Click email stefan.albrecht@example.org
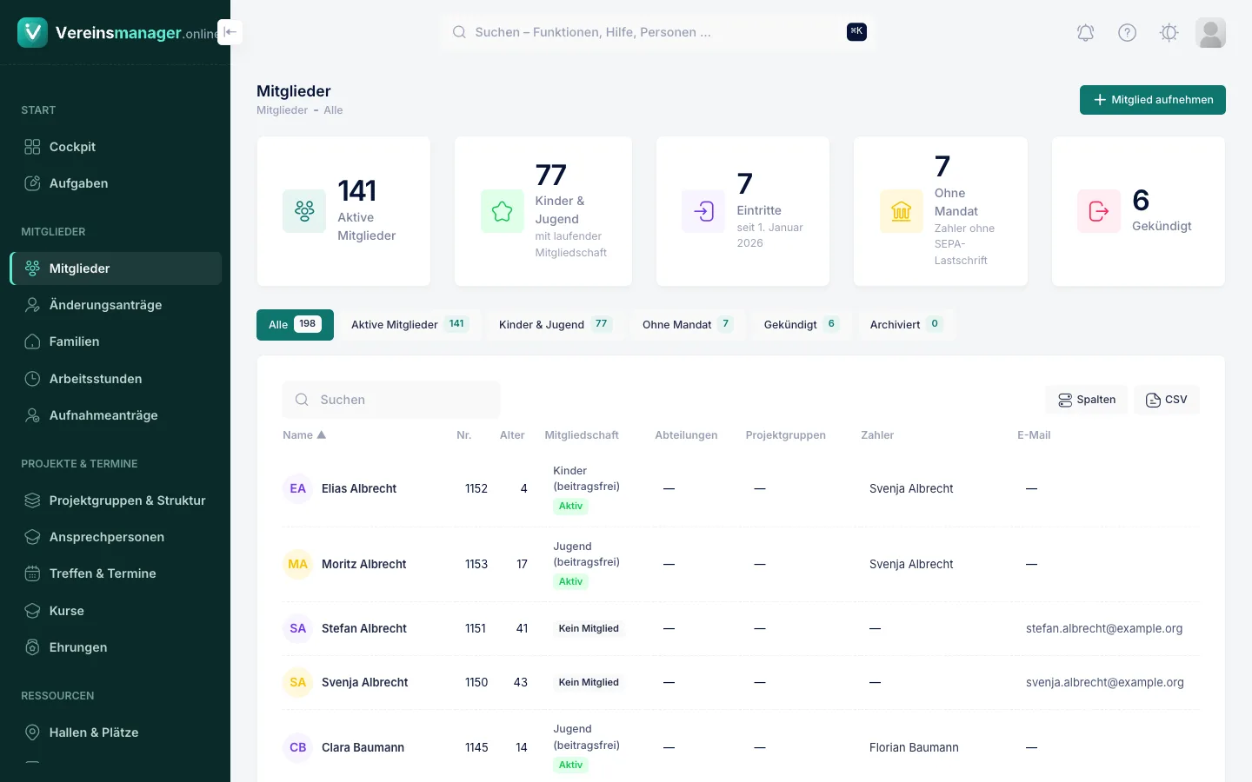1252x782 pixels. (x=1104, y=628)
